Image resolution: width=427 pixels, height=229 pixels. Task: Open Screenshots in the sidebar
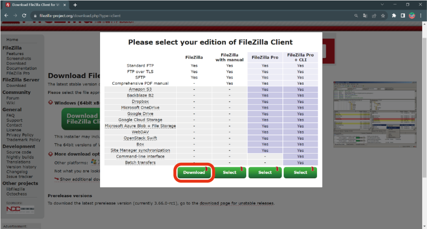click(19, 59)
